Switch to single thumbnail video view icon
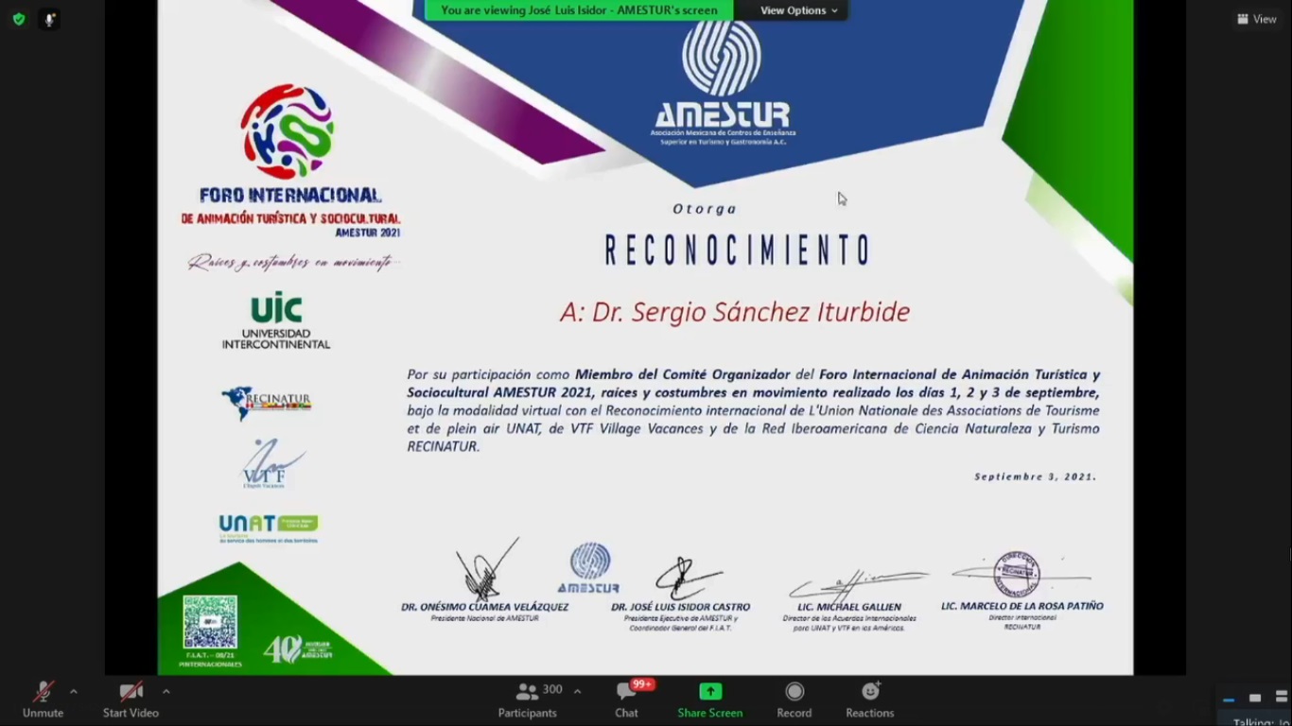This screenshot has width=1292, height=726. pyautogui.click(x=1255, y=700)
